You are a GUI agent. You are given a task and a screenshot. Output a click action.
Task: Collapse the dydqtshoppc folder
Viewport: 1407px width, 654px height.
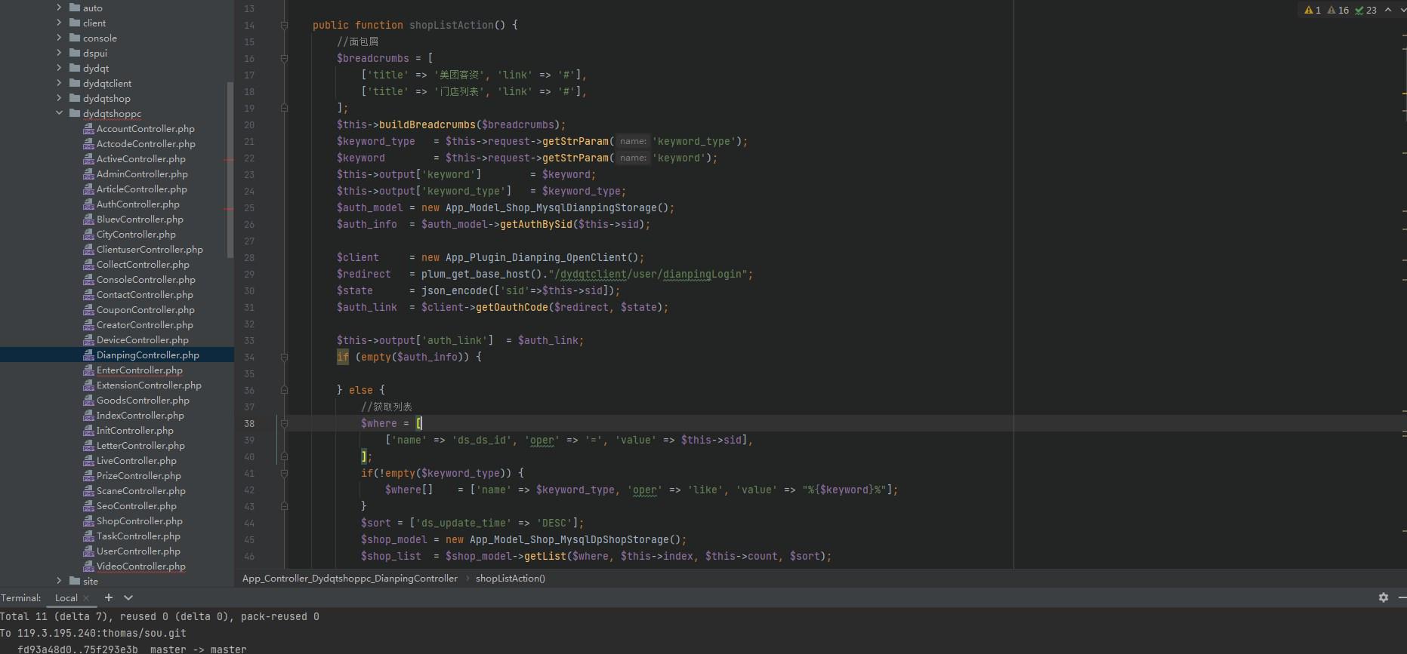point(59,113)
